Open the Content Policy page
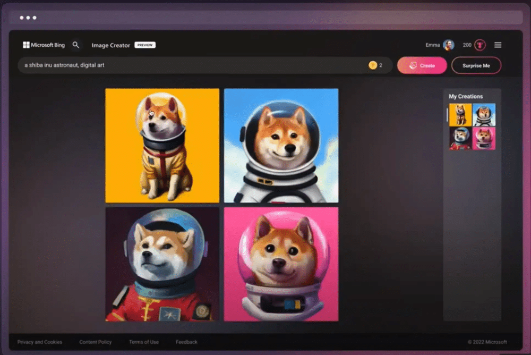The width and height of the screenshot is (531, 355). click(95, 342)
